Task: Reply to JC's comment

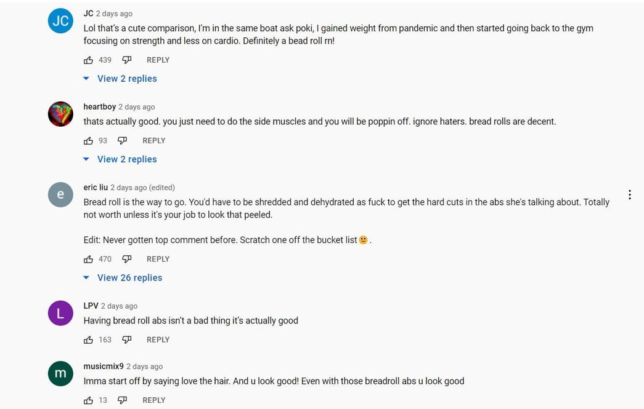Action: tap(158, 60)
